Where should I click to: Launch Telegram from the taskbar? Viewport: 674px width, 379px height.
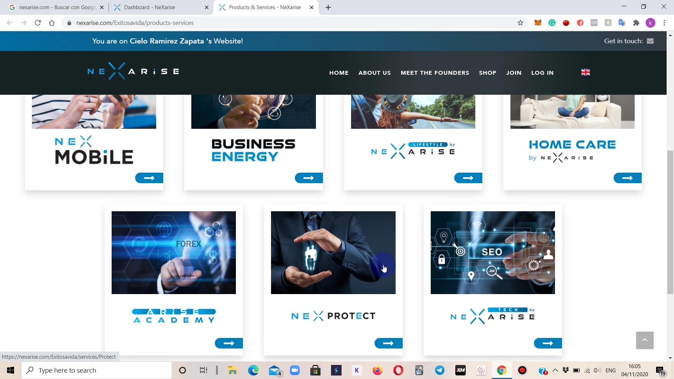(440, 370)
